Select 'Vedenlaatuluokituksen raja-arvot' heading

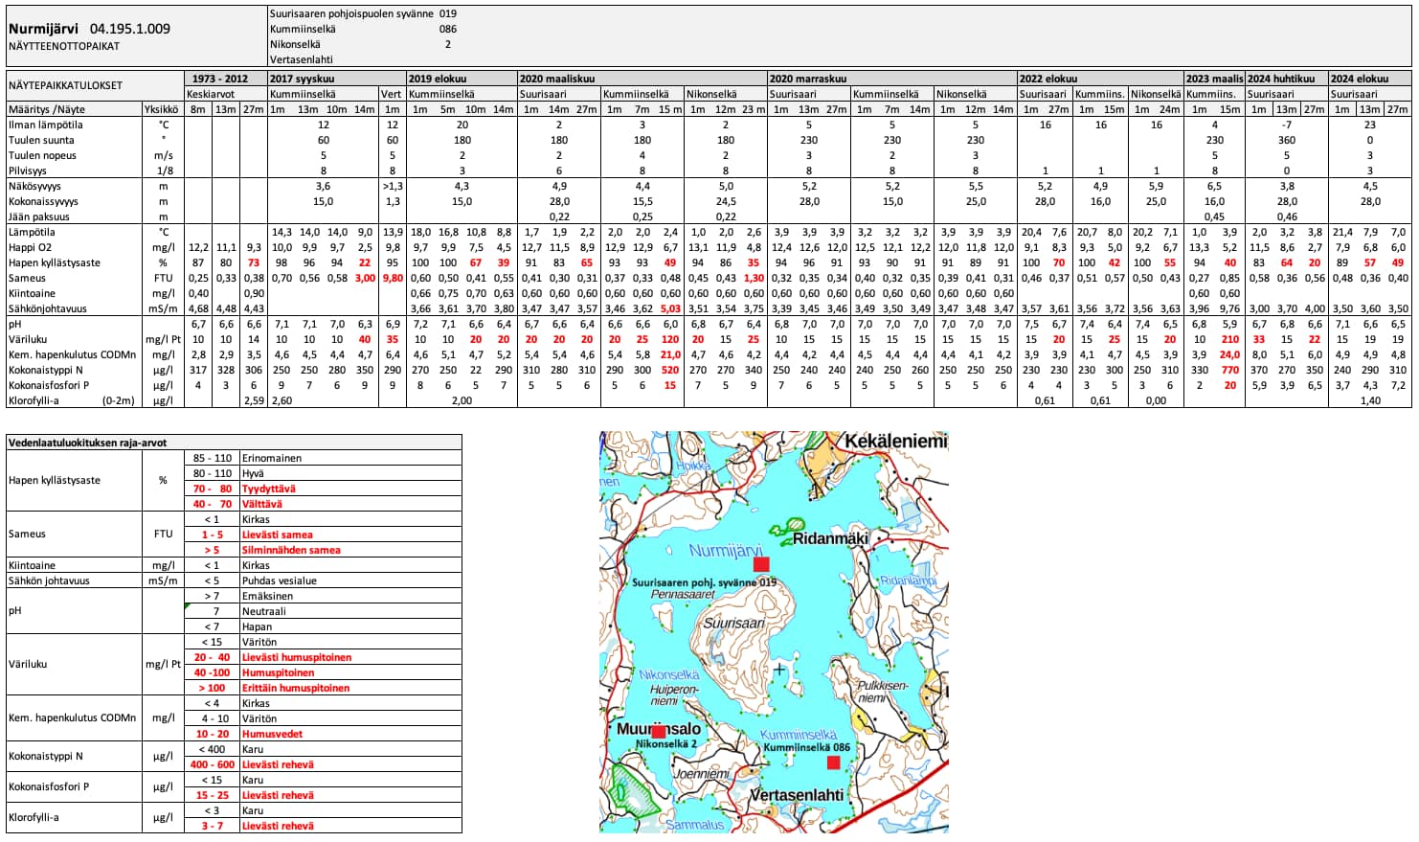[88, 443]
